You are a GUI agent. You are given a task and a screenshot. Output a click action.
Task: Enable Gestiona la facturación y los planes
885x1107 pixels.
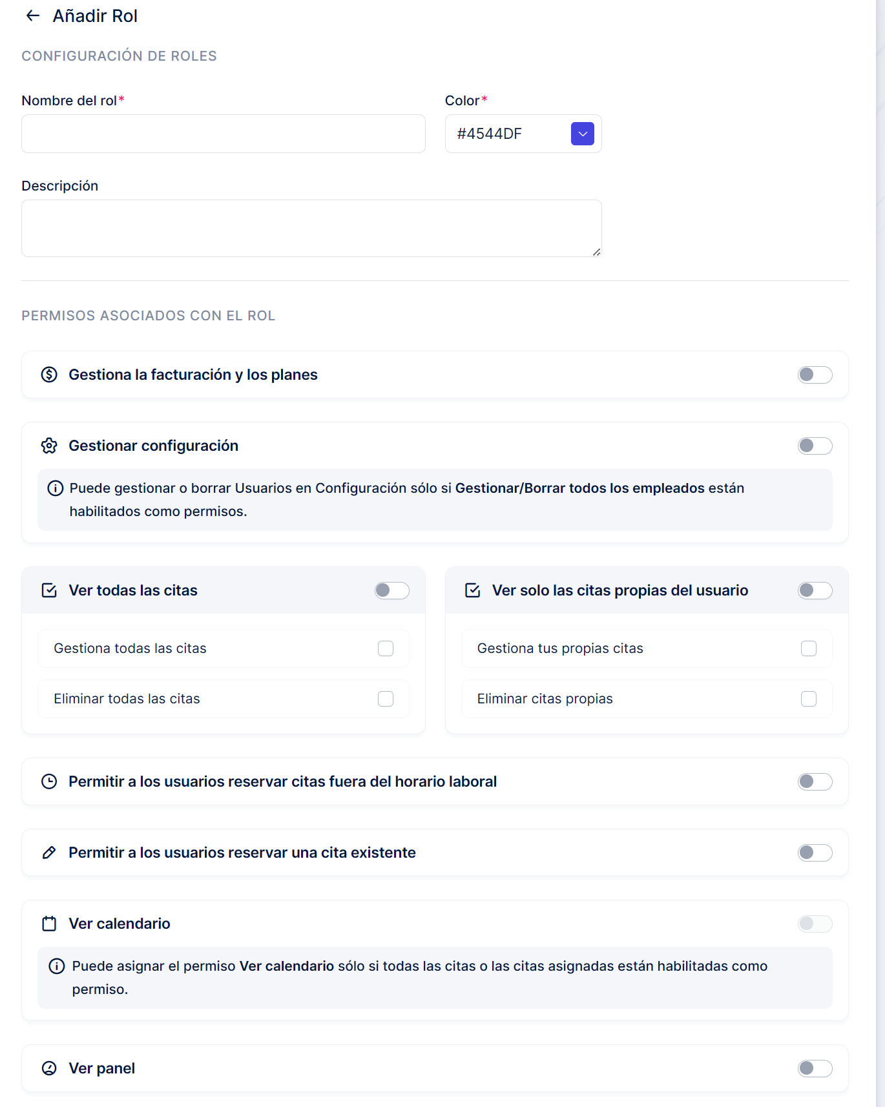815,375
